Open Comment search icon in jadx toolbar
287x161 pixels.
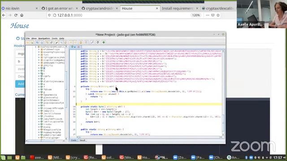pyautogui.click(x=65, y=42)
